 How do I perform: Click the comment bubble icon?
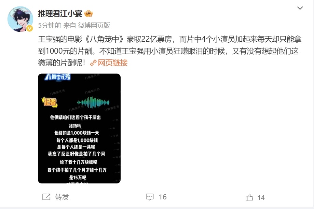click(x=150, y=197)
